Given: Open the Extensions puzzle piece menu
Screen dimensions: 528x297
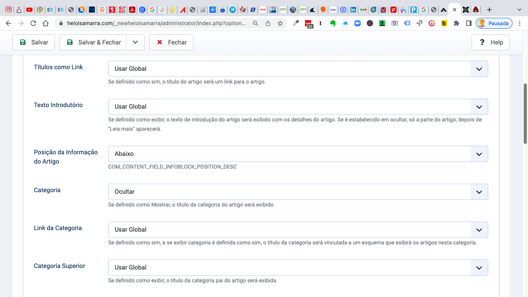Looking at the screenshot, I should (456, 23).
